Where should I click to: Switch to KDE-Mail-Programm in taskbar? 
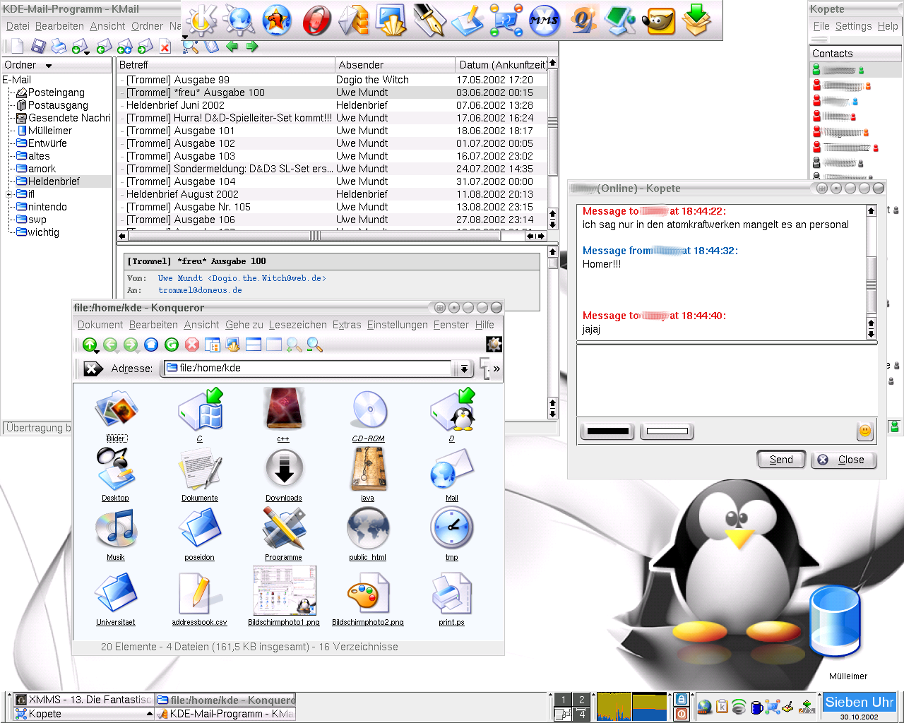(225, 714)
